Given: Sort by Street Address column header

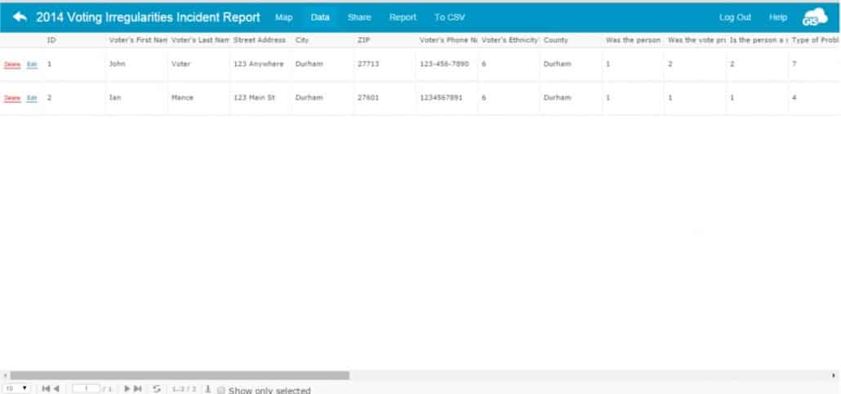Looking at the screenshot, I should point(260,40).
